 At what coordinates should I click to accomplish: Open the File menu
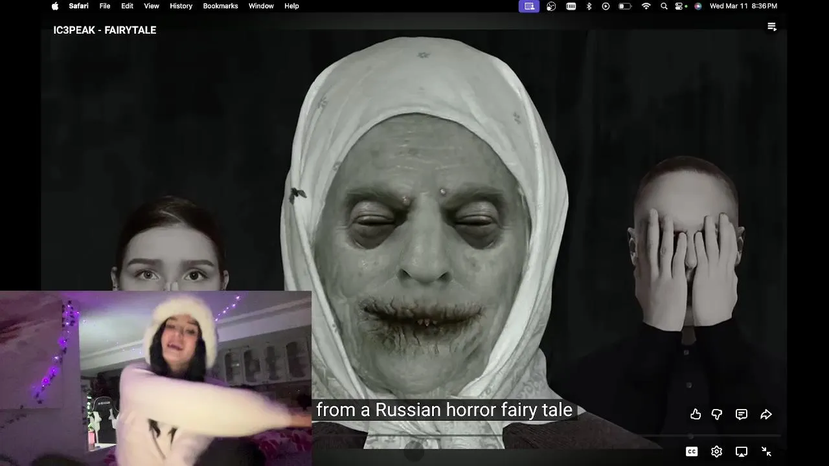105,6
